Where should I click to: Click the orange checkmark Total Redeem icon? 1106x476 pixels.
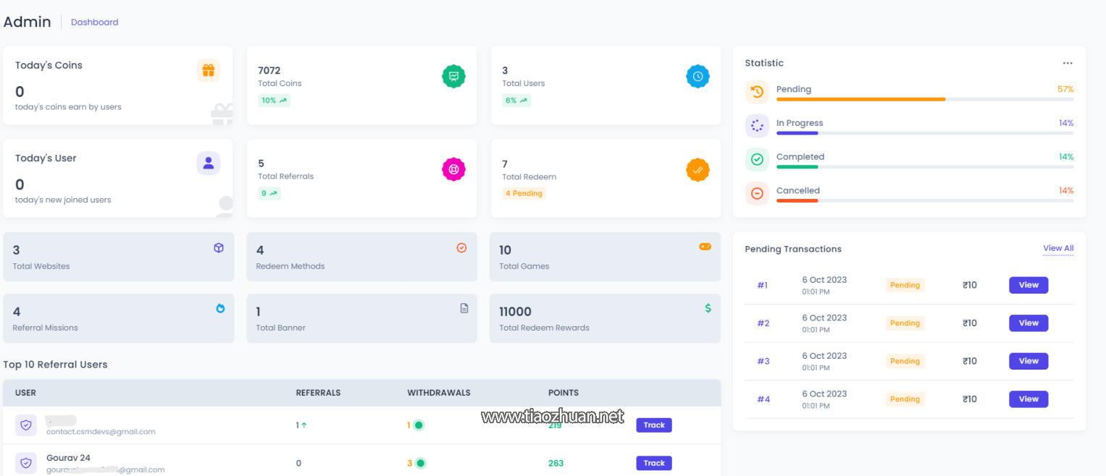point(698,170)
